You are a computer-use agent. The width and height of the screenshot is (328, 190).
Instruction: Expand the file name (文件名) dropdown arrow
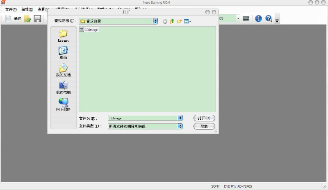[x=180, y=118]
